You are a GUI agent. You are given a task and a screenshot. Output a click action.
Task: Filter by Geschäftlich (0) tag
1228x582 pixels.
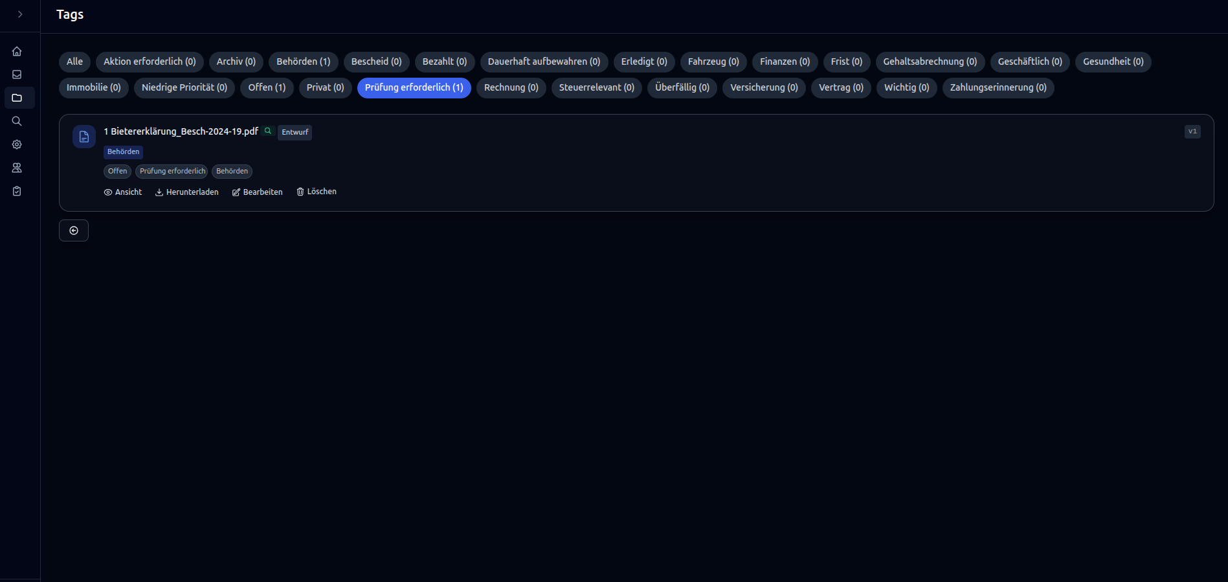(x=1030, y=62)
